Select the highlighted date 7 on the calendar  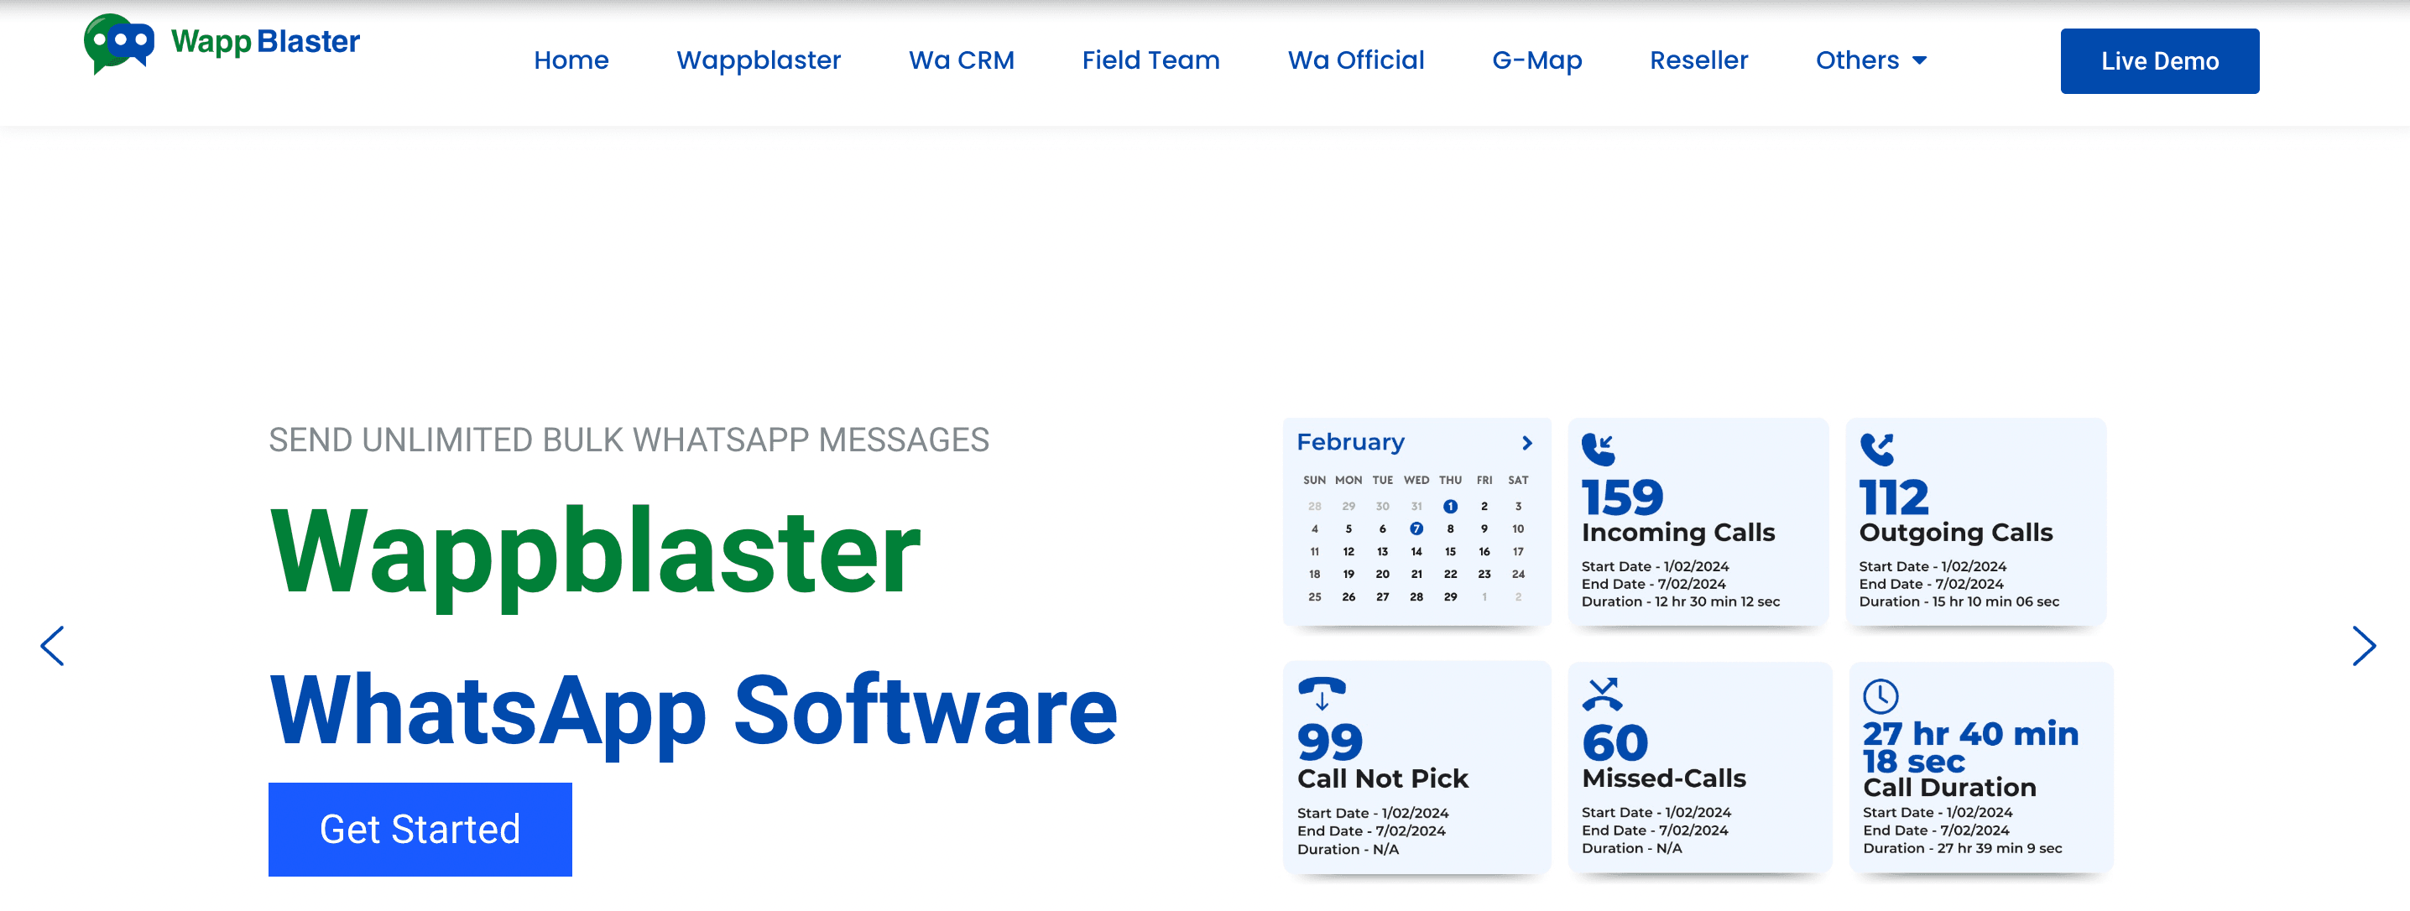(1416, 528)
